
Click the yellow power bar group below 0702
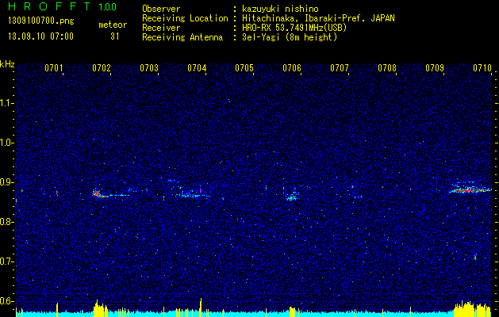click(x=101, y=308)
